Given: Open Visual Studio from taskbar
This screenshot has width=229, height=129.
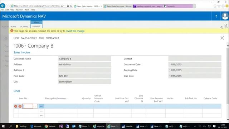Looking at the screenshot, I should (61, 126).
